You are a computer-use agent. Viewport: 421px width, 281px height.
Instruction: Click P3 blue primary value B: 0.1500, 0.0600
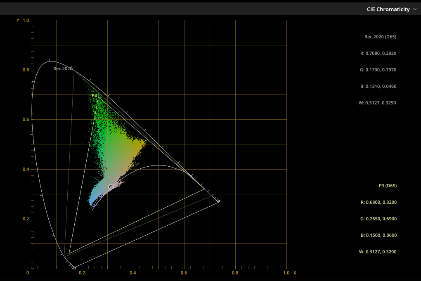tap(378, 235)
